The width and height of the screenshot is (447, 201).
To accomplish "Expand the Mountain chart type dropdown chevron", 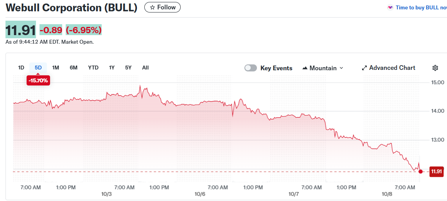I will [341, 68].
